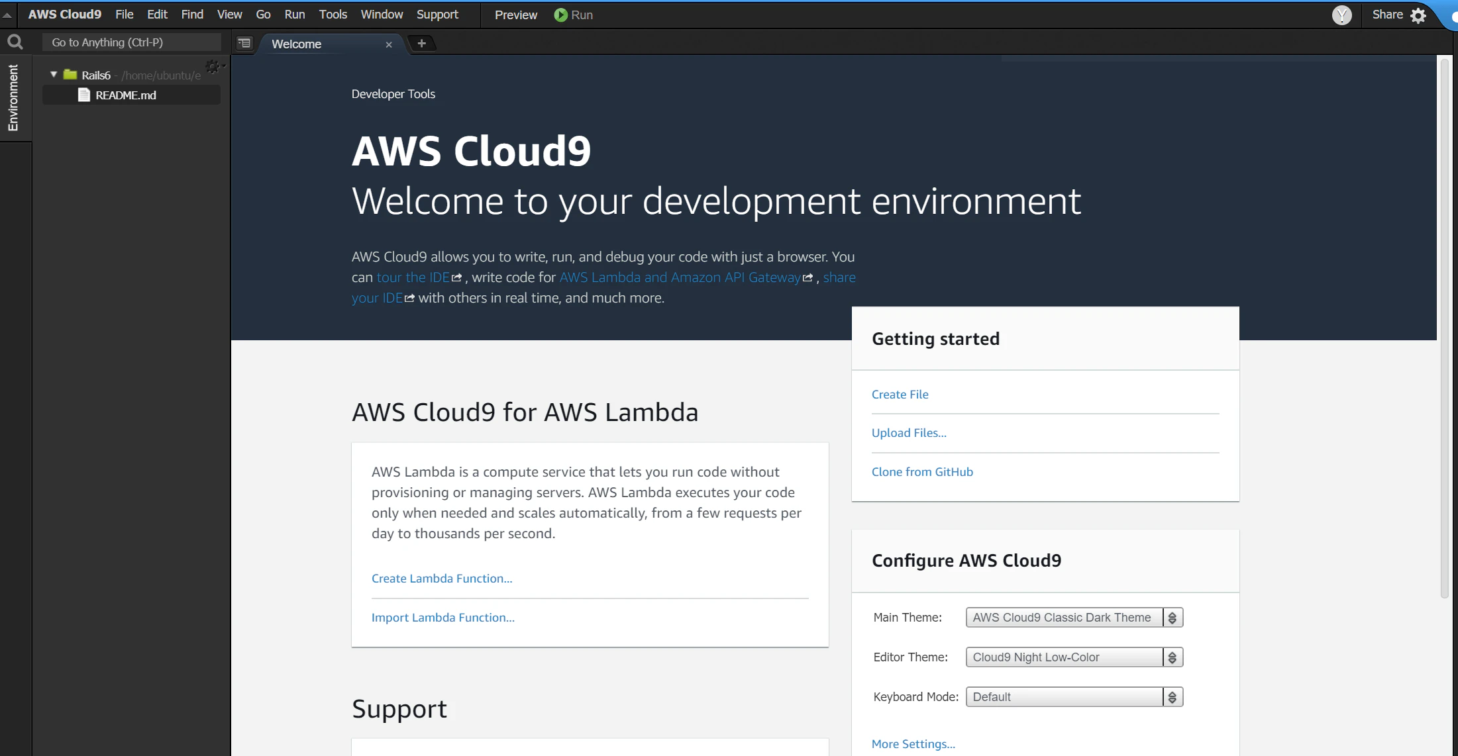Click Upload Files link
The width and height of the screenshot is (1458, 756).
pos(909,433)
